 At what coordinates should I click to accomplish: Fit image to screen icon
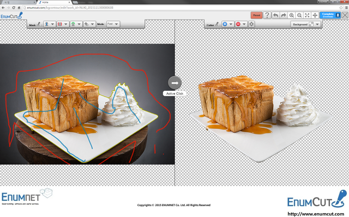pyautogui.click(x=307, y=15)
